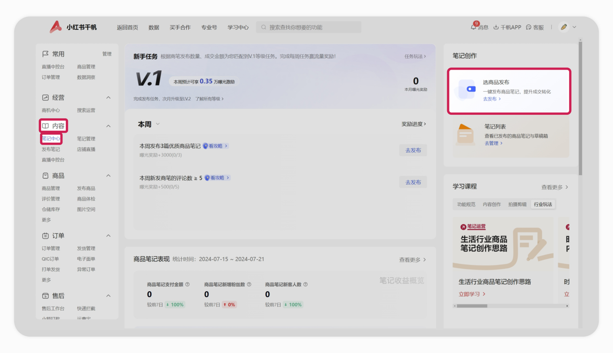Click the 笔记列表 orange folder icon
Viewport: 613px width, 353px height.
[465, 133]
